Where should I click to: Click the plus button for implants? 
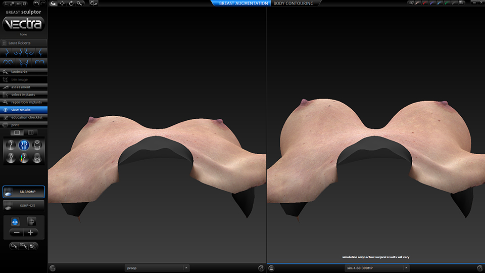31,233
